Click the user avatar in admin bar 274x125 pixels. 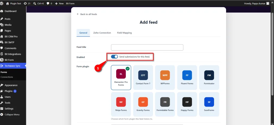[268, 3]
